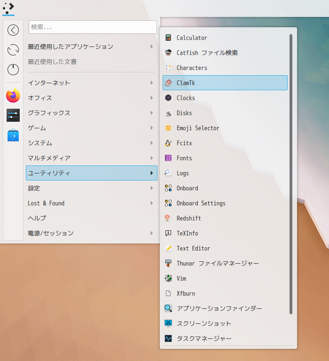Click the TeXInfo icon
Viewport: 329px width, 361px height.
click(x=168, y=233)
